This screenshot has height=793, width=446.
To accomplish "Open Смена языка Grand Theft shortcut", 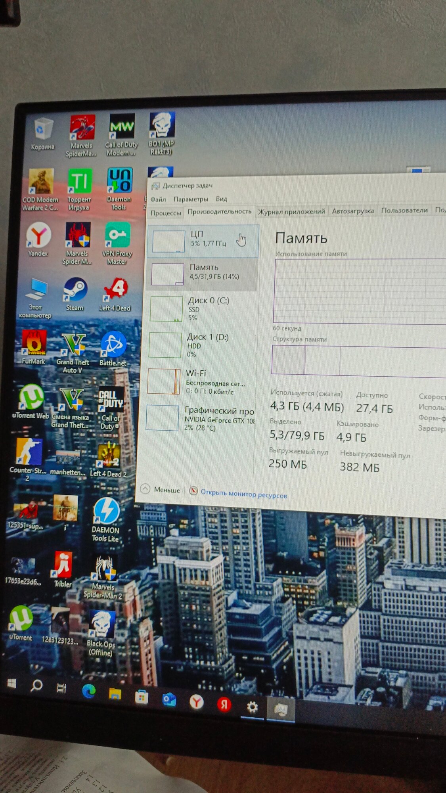I will pyautogui.click(x=71, y=408).
